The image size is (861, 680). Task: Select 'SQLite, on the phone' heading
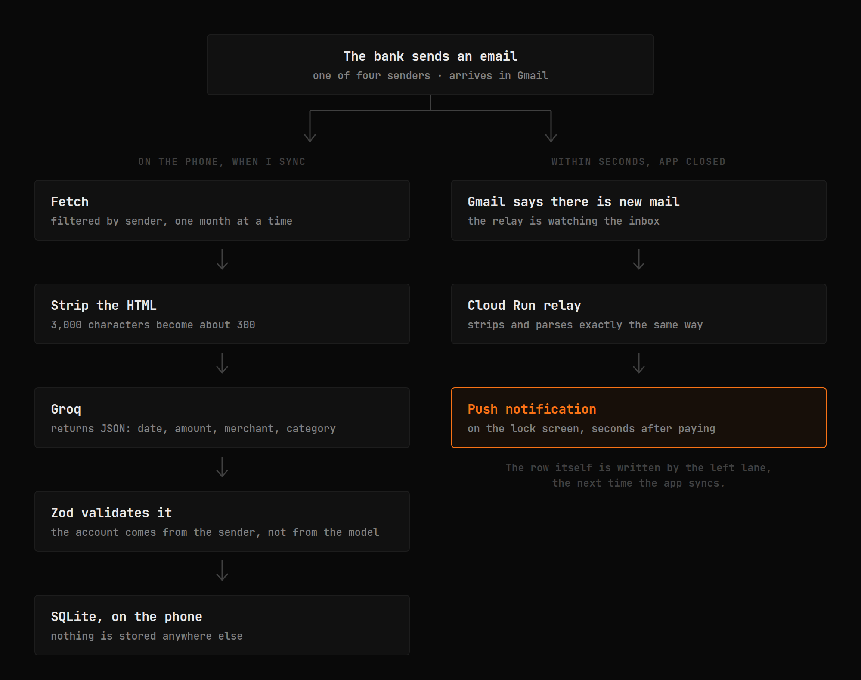click(x=127, y=617)
